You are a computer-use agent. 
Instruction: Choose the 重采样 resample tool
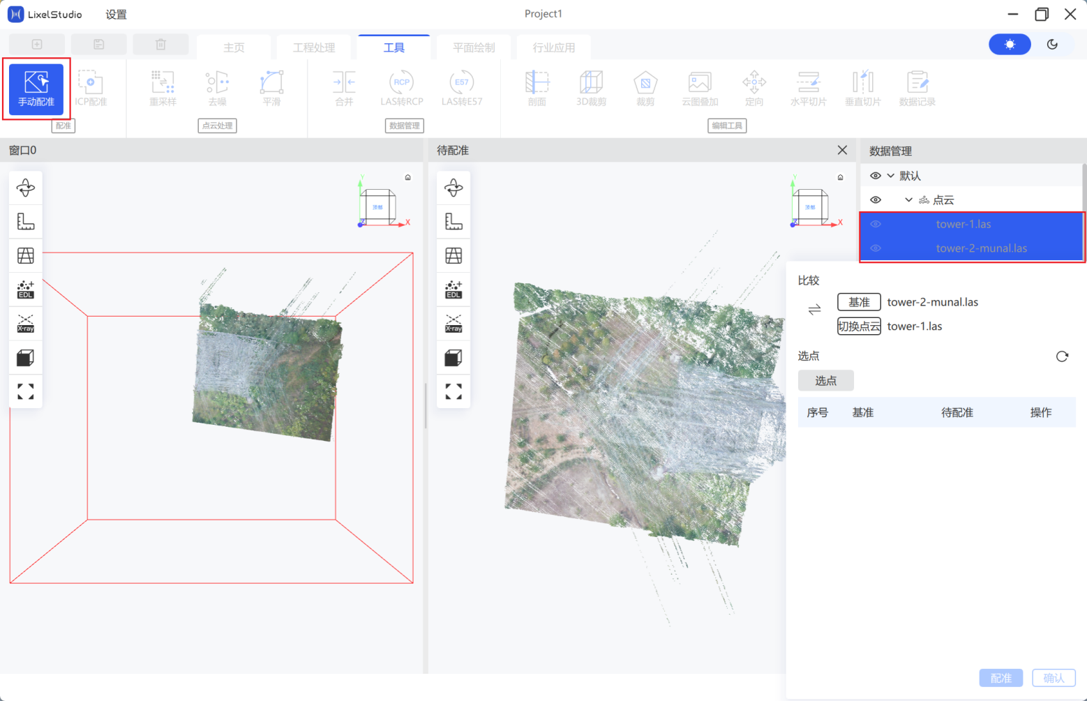click(163, 89)
